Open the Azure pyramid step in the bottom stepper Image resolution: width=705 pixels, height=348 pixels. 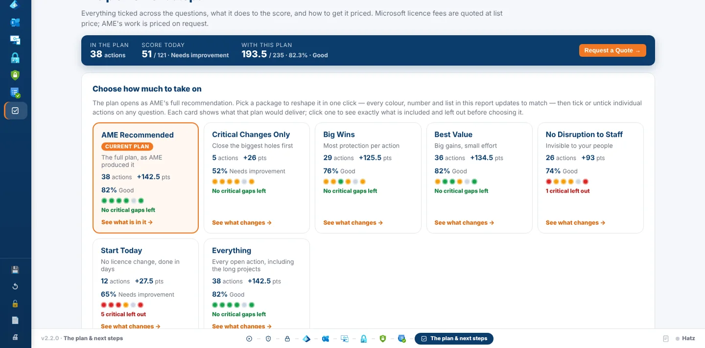click(306, 339)
